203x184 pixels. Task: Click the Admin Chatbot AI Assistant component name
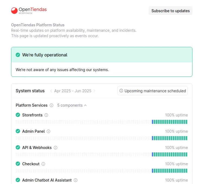tap(47, 180)
